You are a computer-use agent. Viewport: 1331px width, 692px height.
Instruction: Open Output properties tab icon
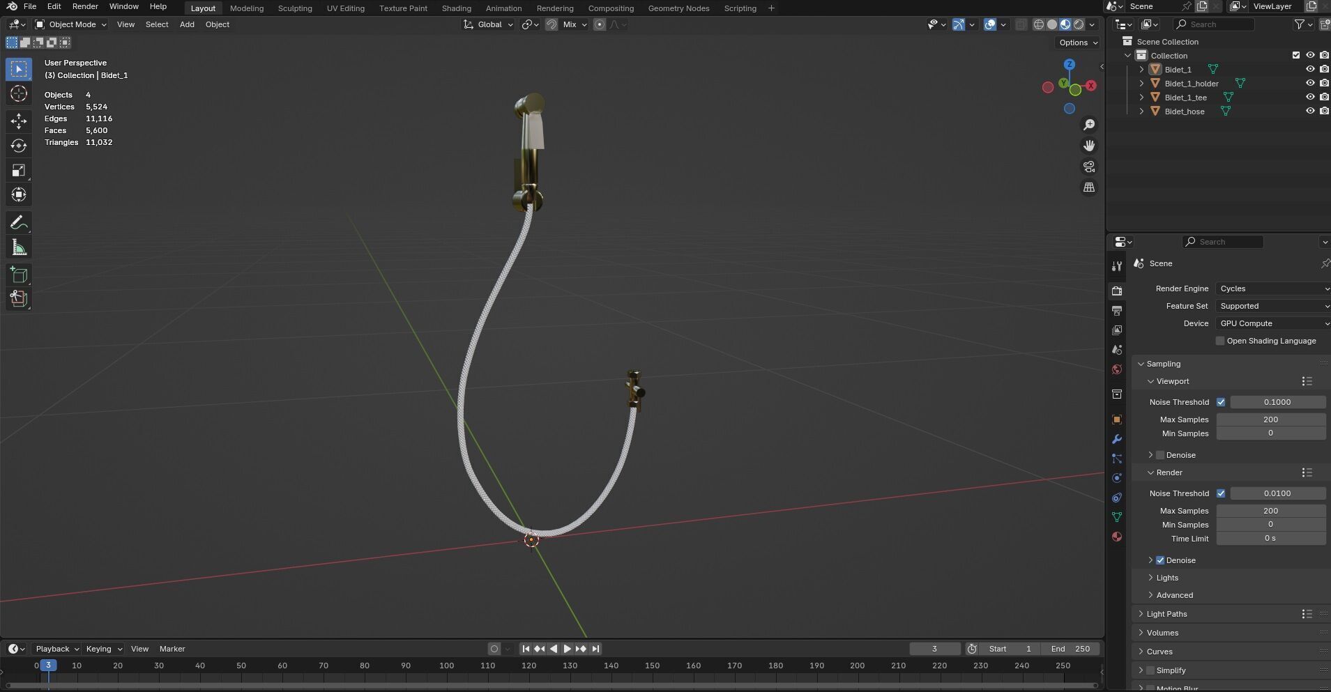pyautogui.click(x=1117, y=310)
